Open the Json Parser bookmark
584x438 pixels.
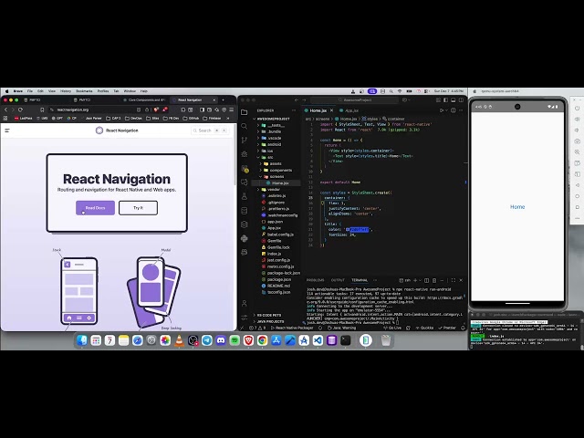[x=93, y=119]
